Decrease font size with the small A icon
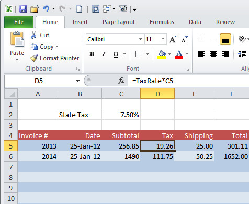The width and height of the screenshot is (249, 204). click(185, 39)
